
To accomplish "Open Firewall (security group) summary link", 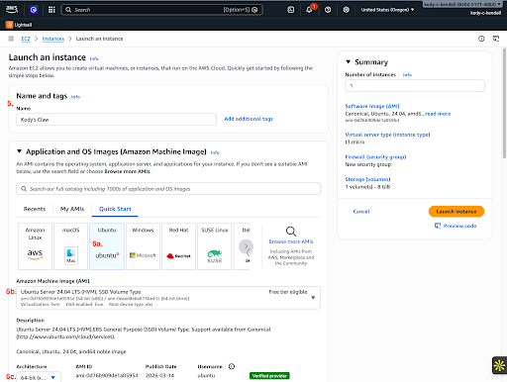I will (x=375, y=157).
